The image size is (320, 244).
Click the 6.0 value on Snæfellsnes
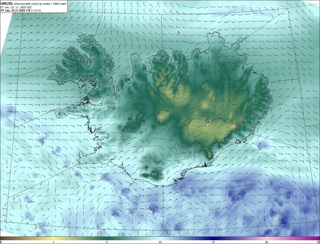[59, 114]
